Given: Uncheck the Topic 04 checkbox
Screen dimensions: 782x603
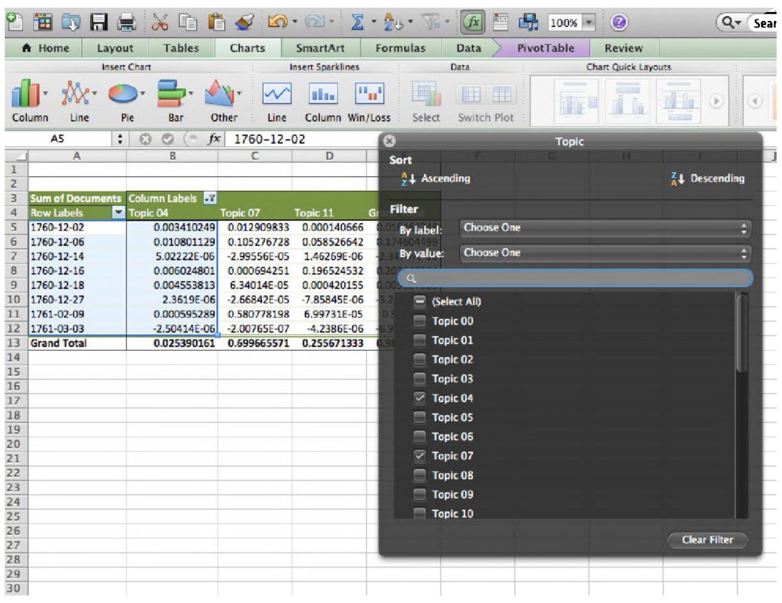Looking at the screenshot, I should click(x=420, y=398).
